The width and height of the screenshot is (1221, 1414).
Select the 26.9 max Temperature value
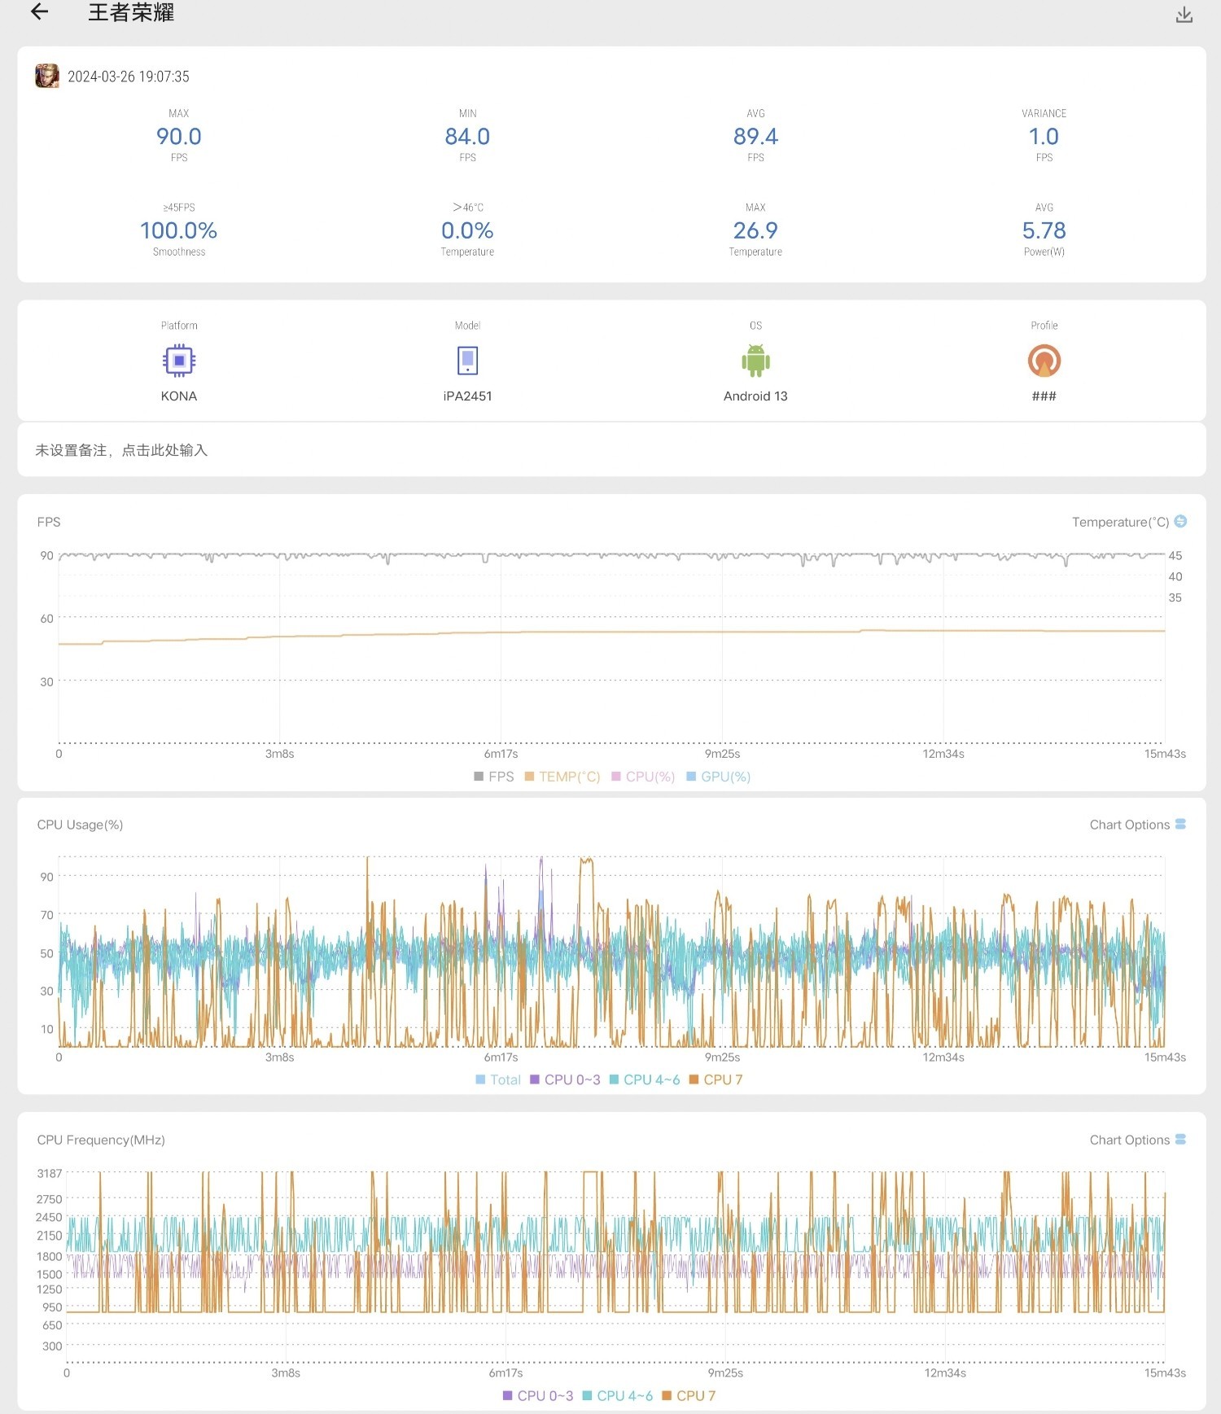[755, 230]
